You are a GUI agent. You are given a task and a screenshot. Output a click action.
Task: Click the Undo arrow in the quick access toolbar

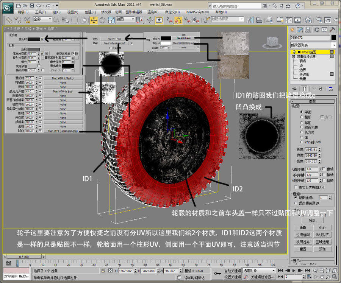(39, 5)
